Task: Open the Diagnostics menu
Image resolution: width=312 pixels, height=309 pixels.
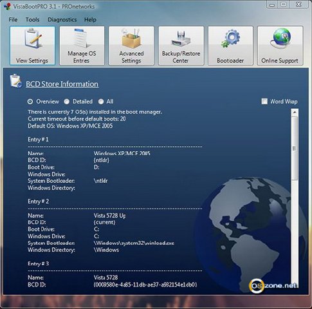Action: (x=62, y=19)
